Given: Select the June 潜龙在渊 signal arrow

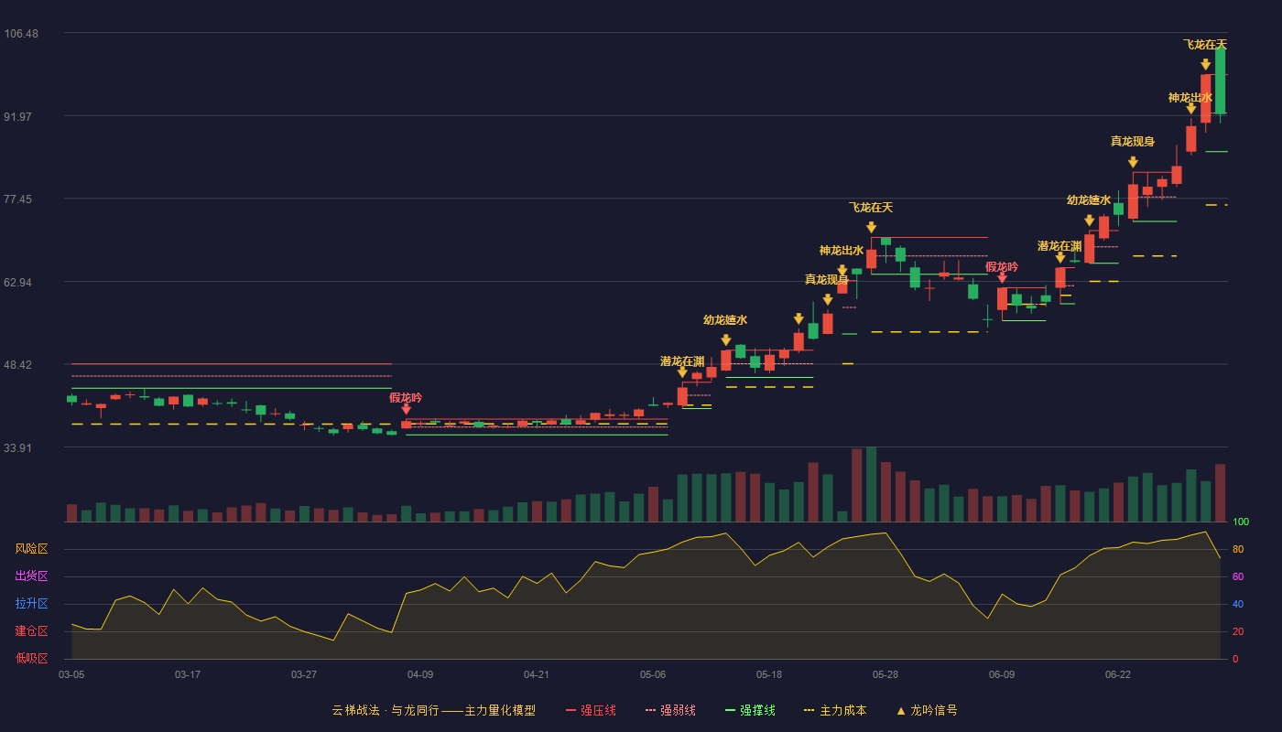Looking at the screenshot, I should [x=1060, y=258].
